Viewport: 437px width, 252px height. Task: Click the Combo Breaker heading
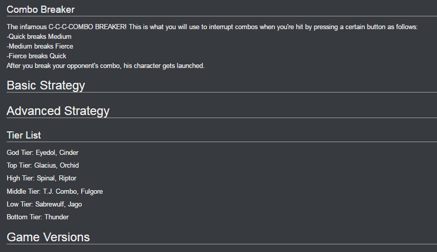(x=41, y=10)
